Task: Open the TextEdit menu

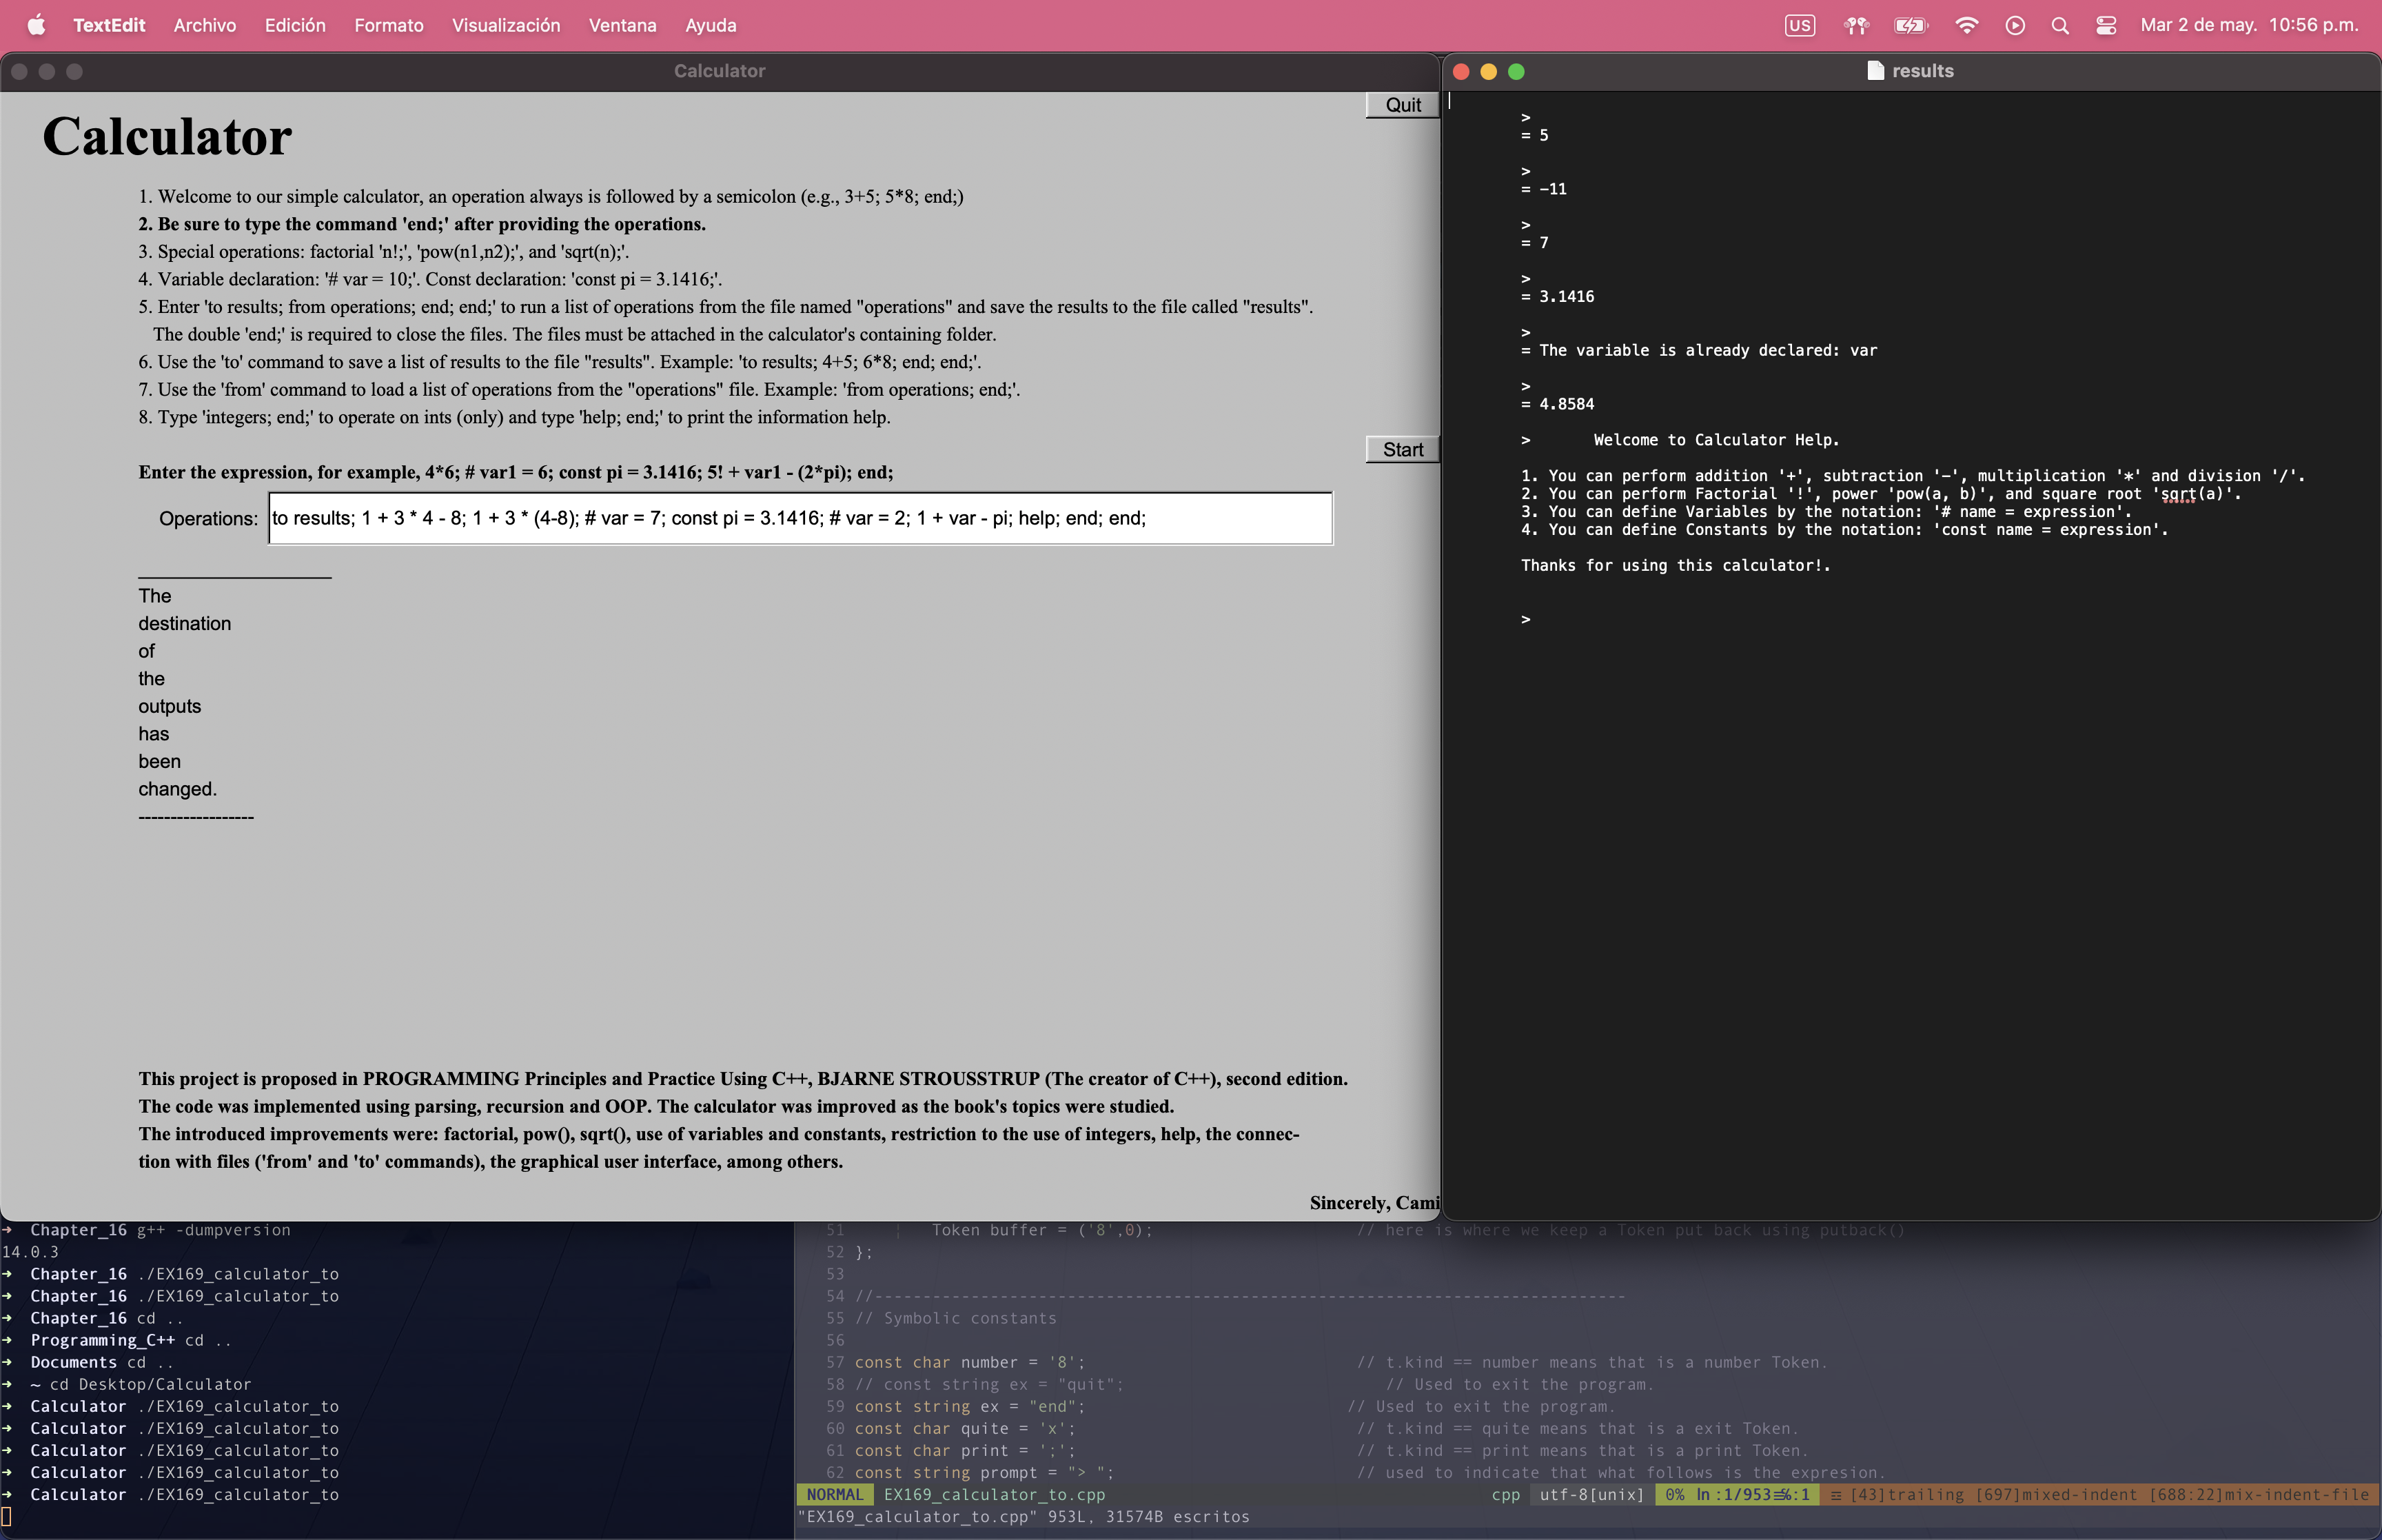Action: click(109, 25)
